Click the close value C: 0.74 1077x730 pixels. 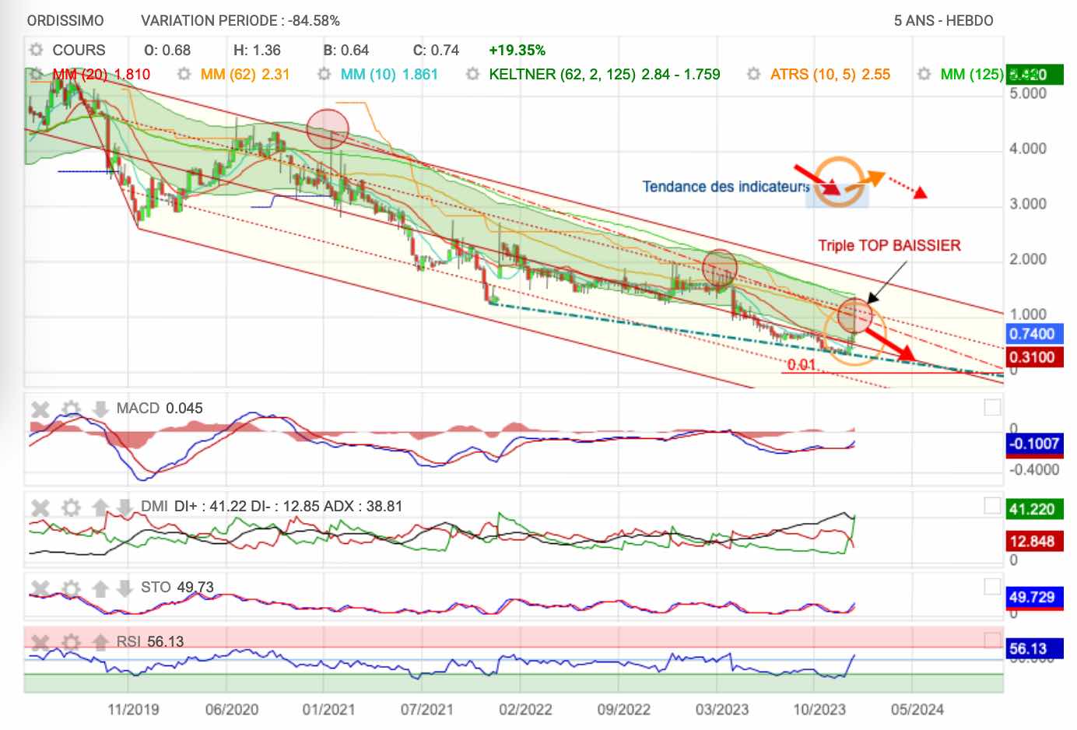coord(436,50)
